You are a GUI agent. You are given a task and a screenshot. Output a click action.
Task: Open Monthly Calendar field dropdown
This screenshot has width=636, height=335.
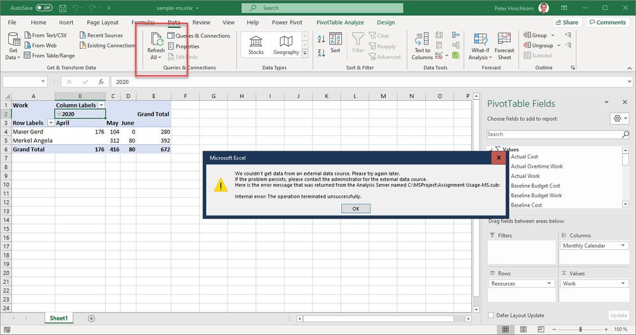[623, 245]
